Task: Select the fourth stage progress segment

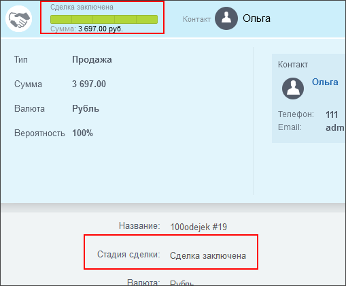Action: [x=125, y=19]
